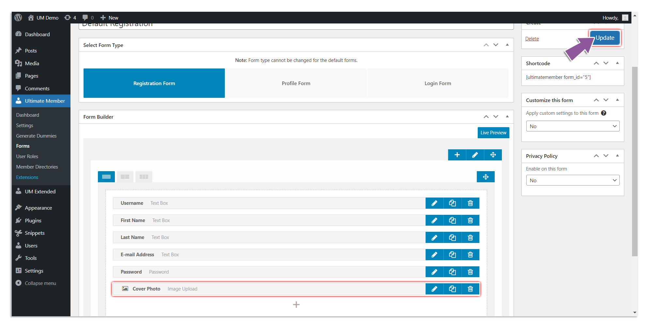Open the comments bubble in admin bar
The height and width of the screenshot is (328, 650).
click(88, 18)
